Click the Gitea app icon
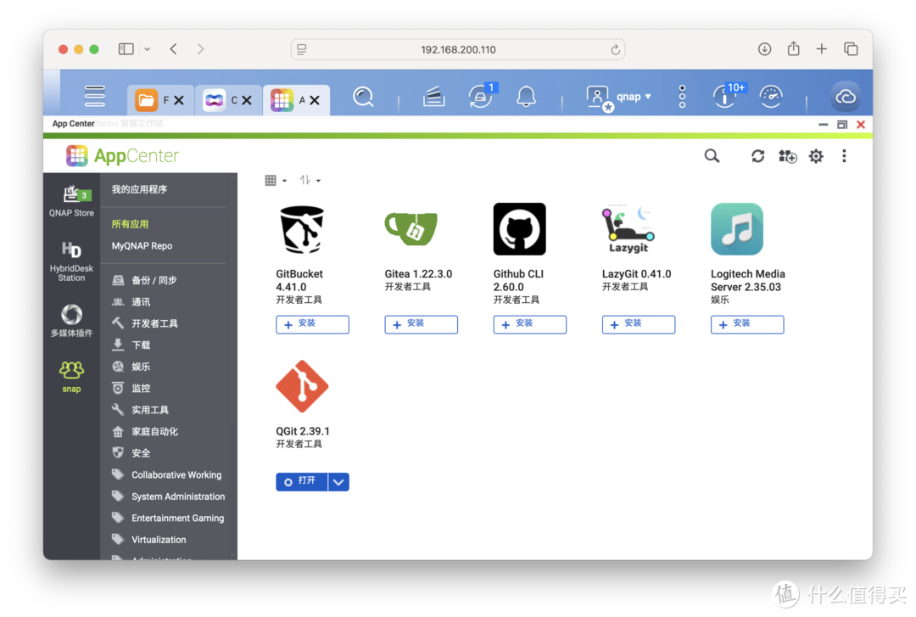Screen dimensions: 916x617 pyautogui.click(x=411, y=228)
